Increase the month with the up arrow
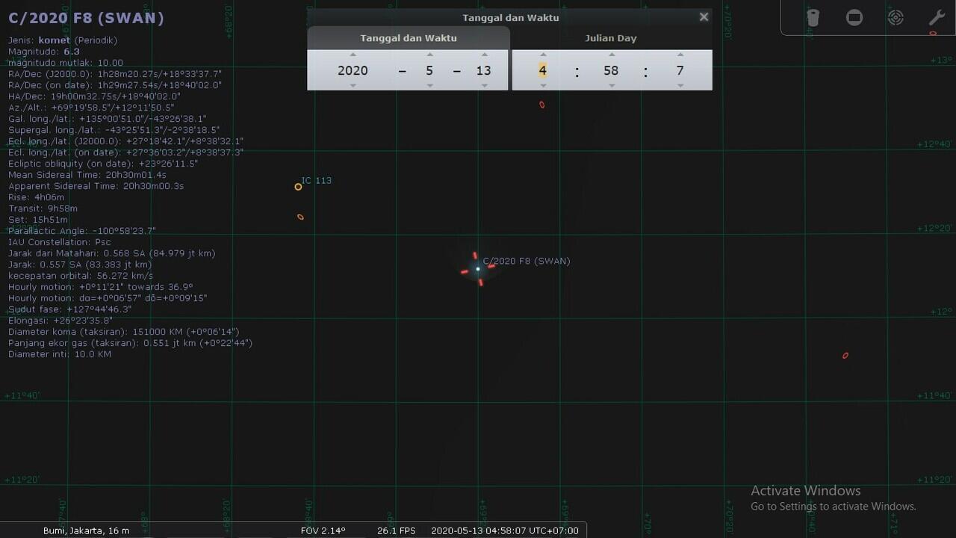This screenshot has width=956, height=538. point(429,55)
